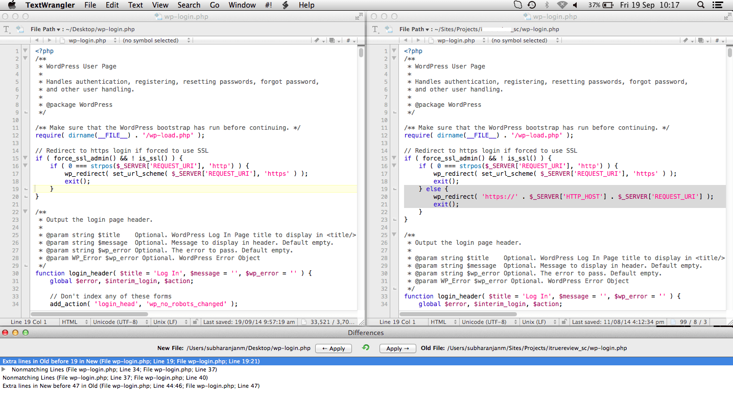Enter full screen on left window

[x=359, y=16]
